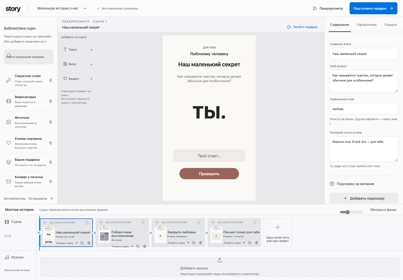
Task: Duplicate the Собери наше воспоминание scene
Action: click(x=138, y=246)
